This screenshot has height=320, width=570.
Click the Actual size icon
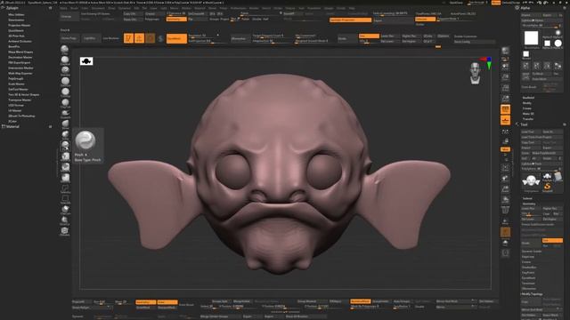pyautogui.click(x=505, y=88)
